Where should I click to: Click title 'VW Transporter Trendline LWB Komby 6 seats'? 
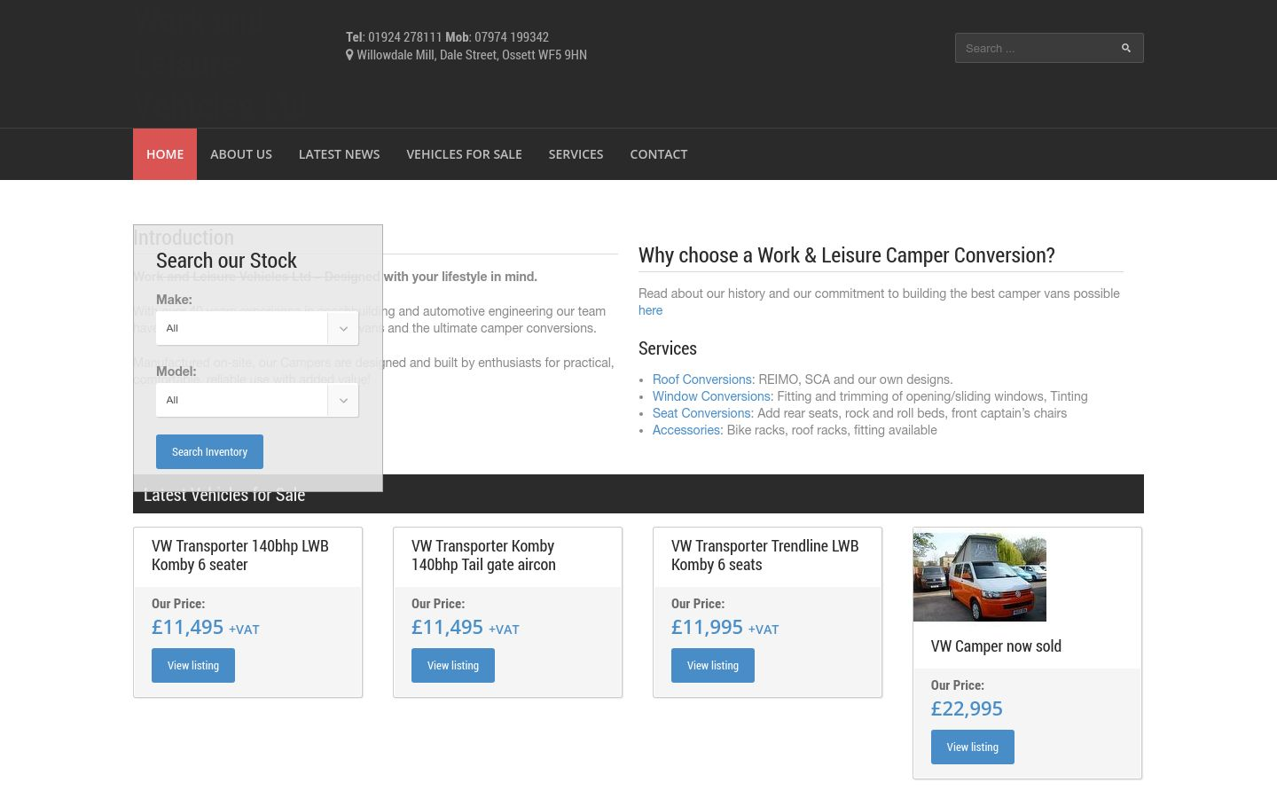point(765,555)
